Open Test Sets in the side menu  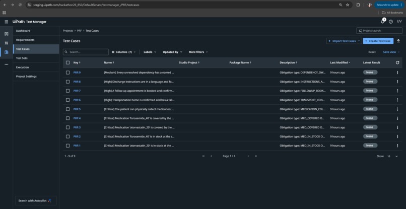tap(36, 58)
